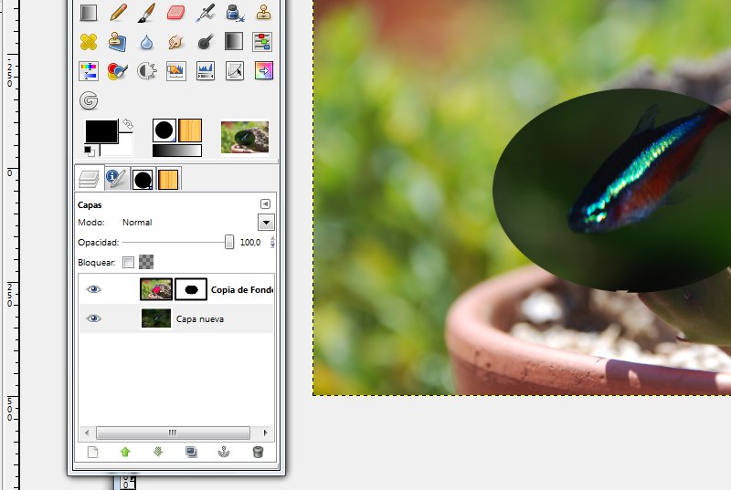Select the Eraser tool
Image resolution: width=731 pixels, height=490 pixels.
(x=175, y=13)
